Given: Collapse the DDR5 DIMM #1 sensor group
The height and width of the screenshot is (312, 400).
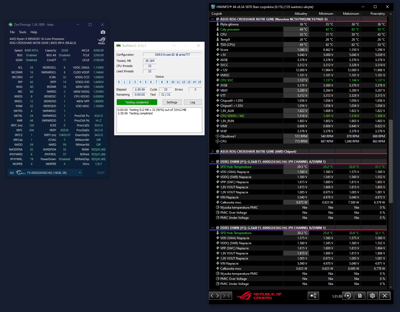Looking at the screenshot, I should pos(213,161).
